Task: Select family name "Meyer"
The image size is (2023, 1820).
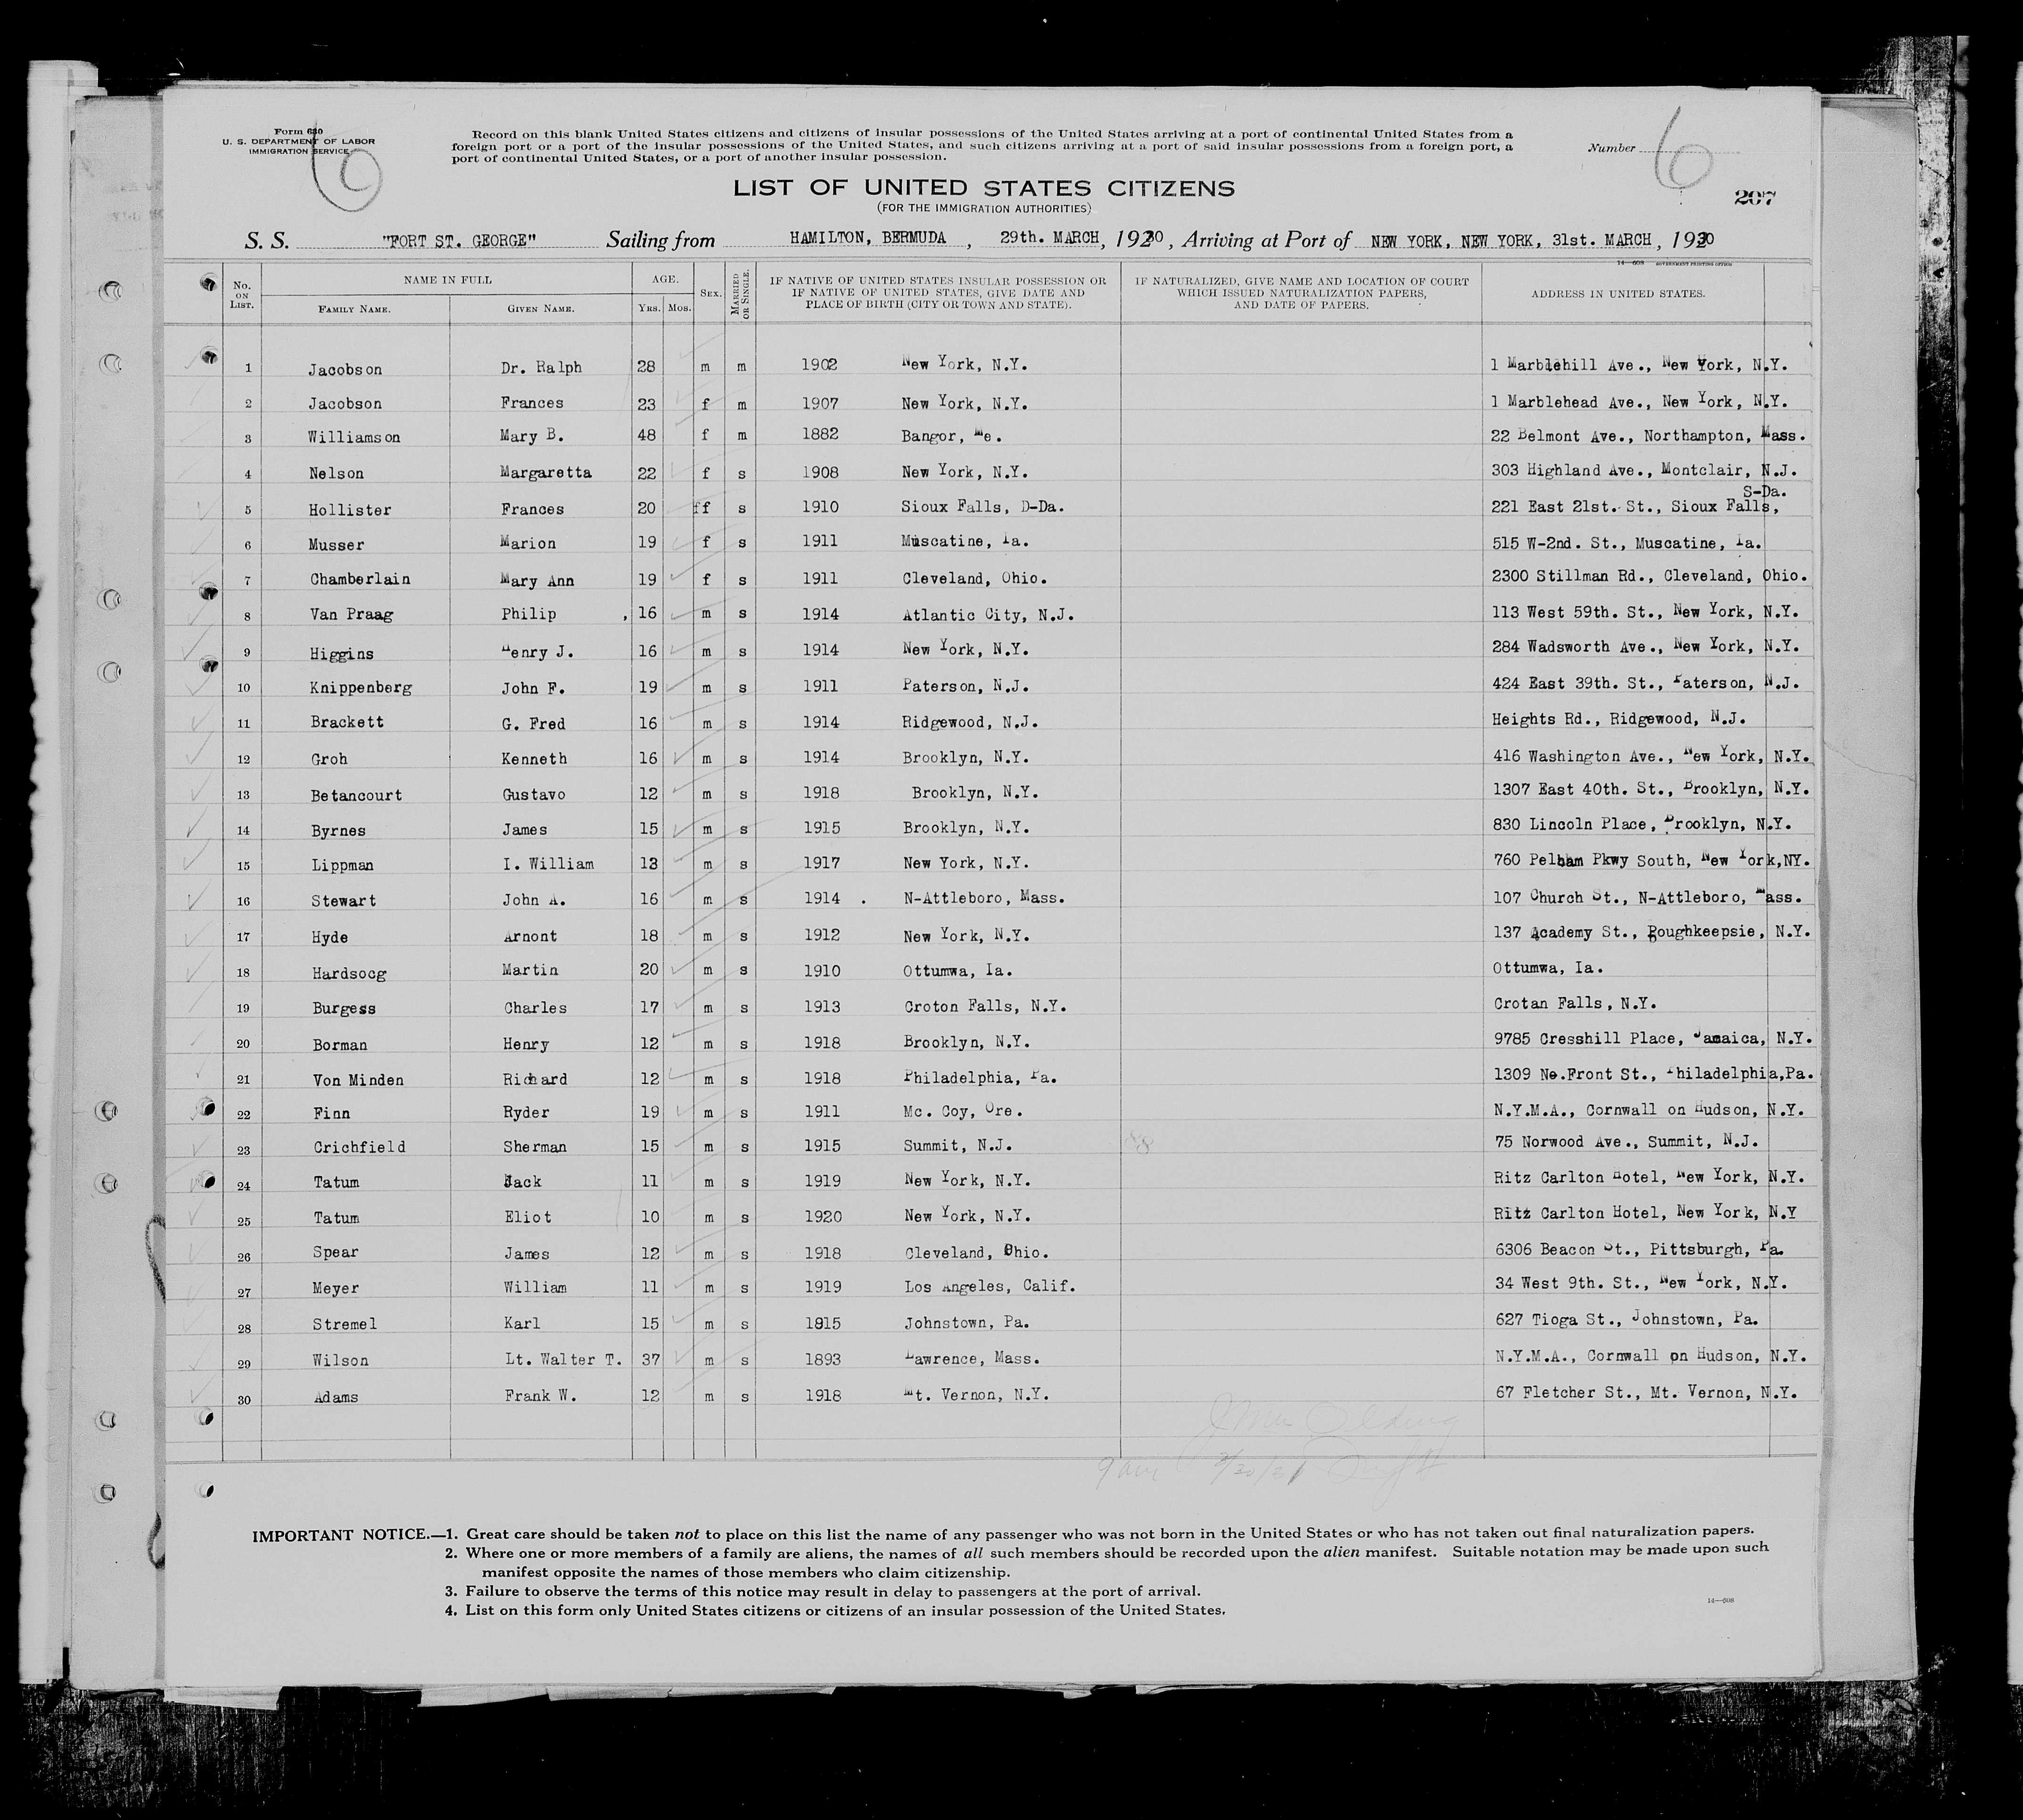Action: [335, 1290]
